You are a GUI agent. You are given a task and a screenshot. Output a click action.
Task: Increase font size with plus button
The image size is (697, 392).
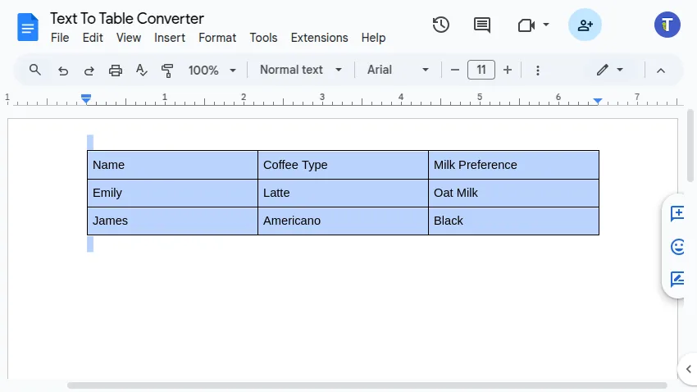click(x=508, y=70)
